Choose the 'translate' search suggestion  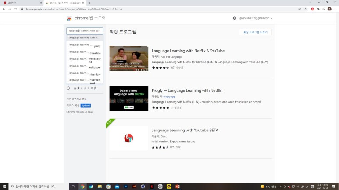[x=85, y=52]
